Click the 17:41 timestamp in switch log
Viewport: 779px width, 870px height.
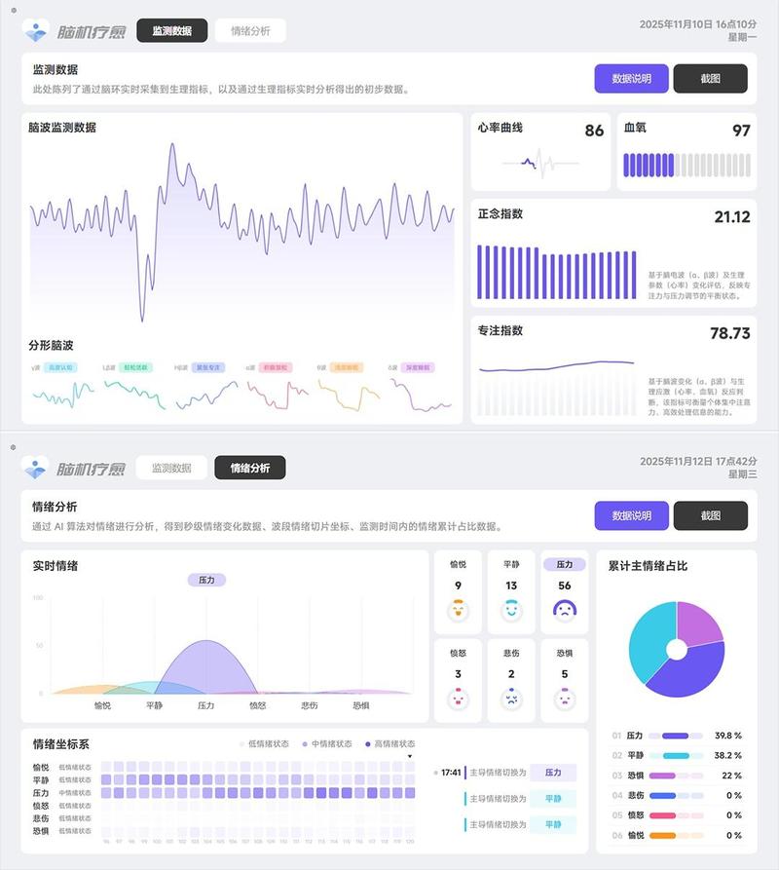tap(451, 773)
